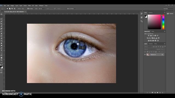Open the Layer menu
The height and width of the screenshot is (98, 175).
(x=17, y=5)
